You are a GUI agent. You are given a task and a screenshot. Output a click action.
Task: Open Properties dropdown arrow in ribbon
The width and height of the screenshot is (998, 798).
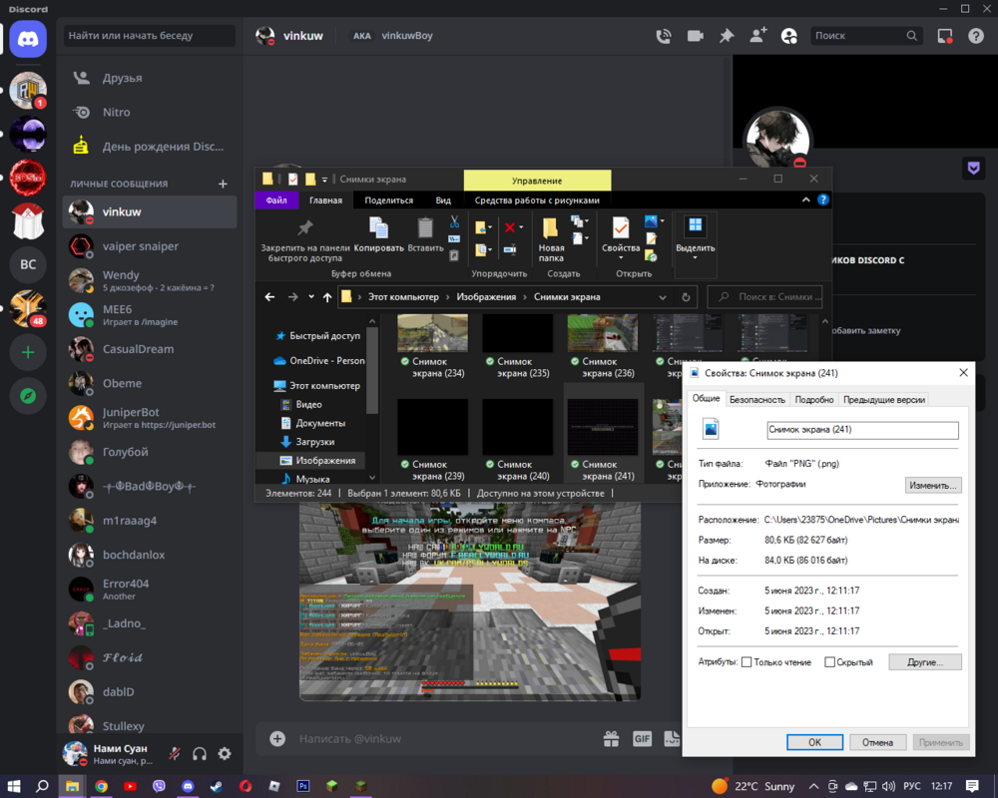click(x=621, y=257)
